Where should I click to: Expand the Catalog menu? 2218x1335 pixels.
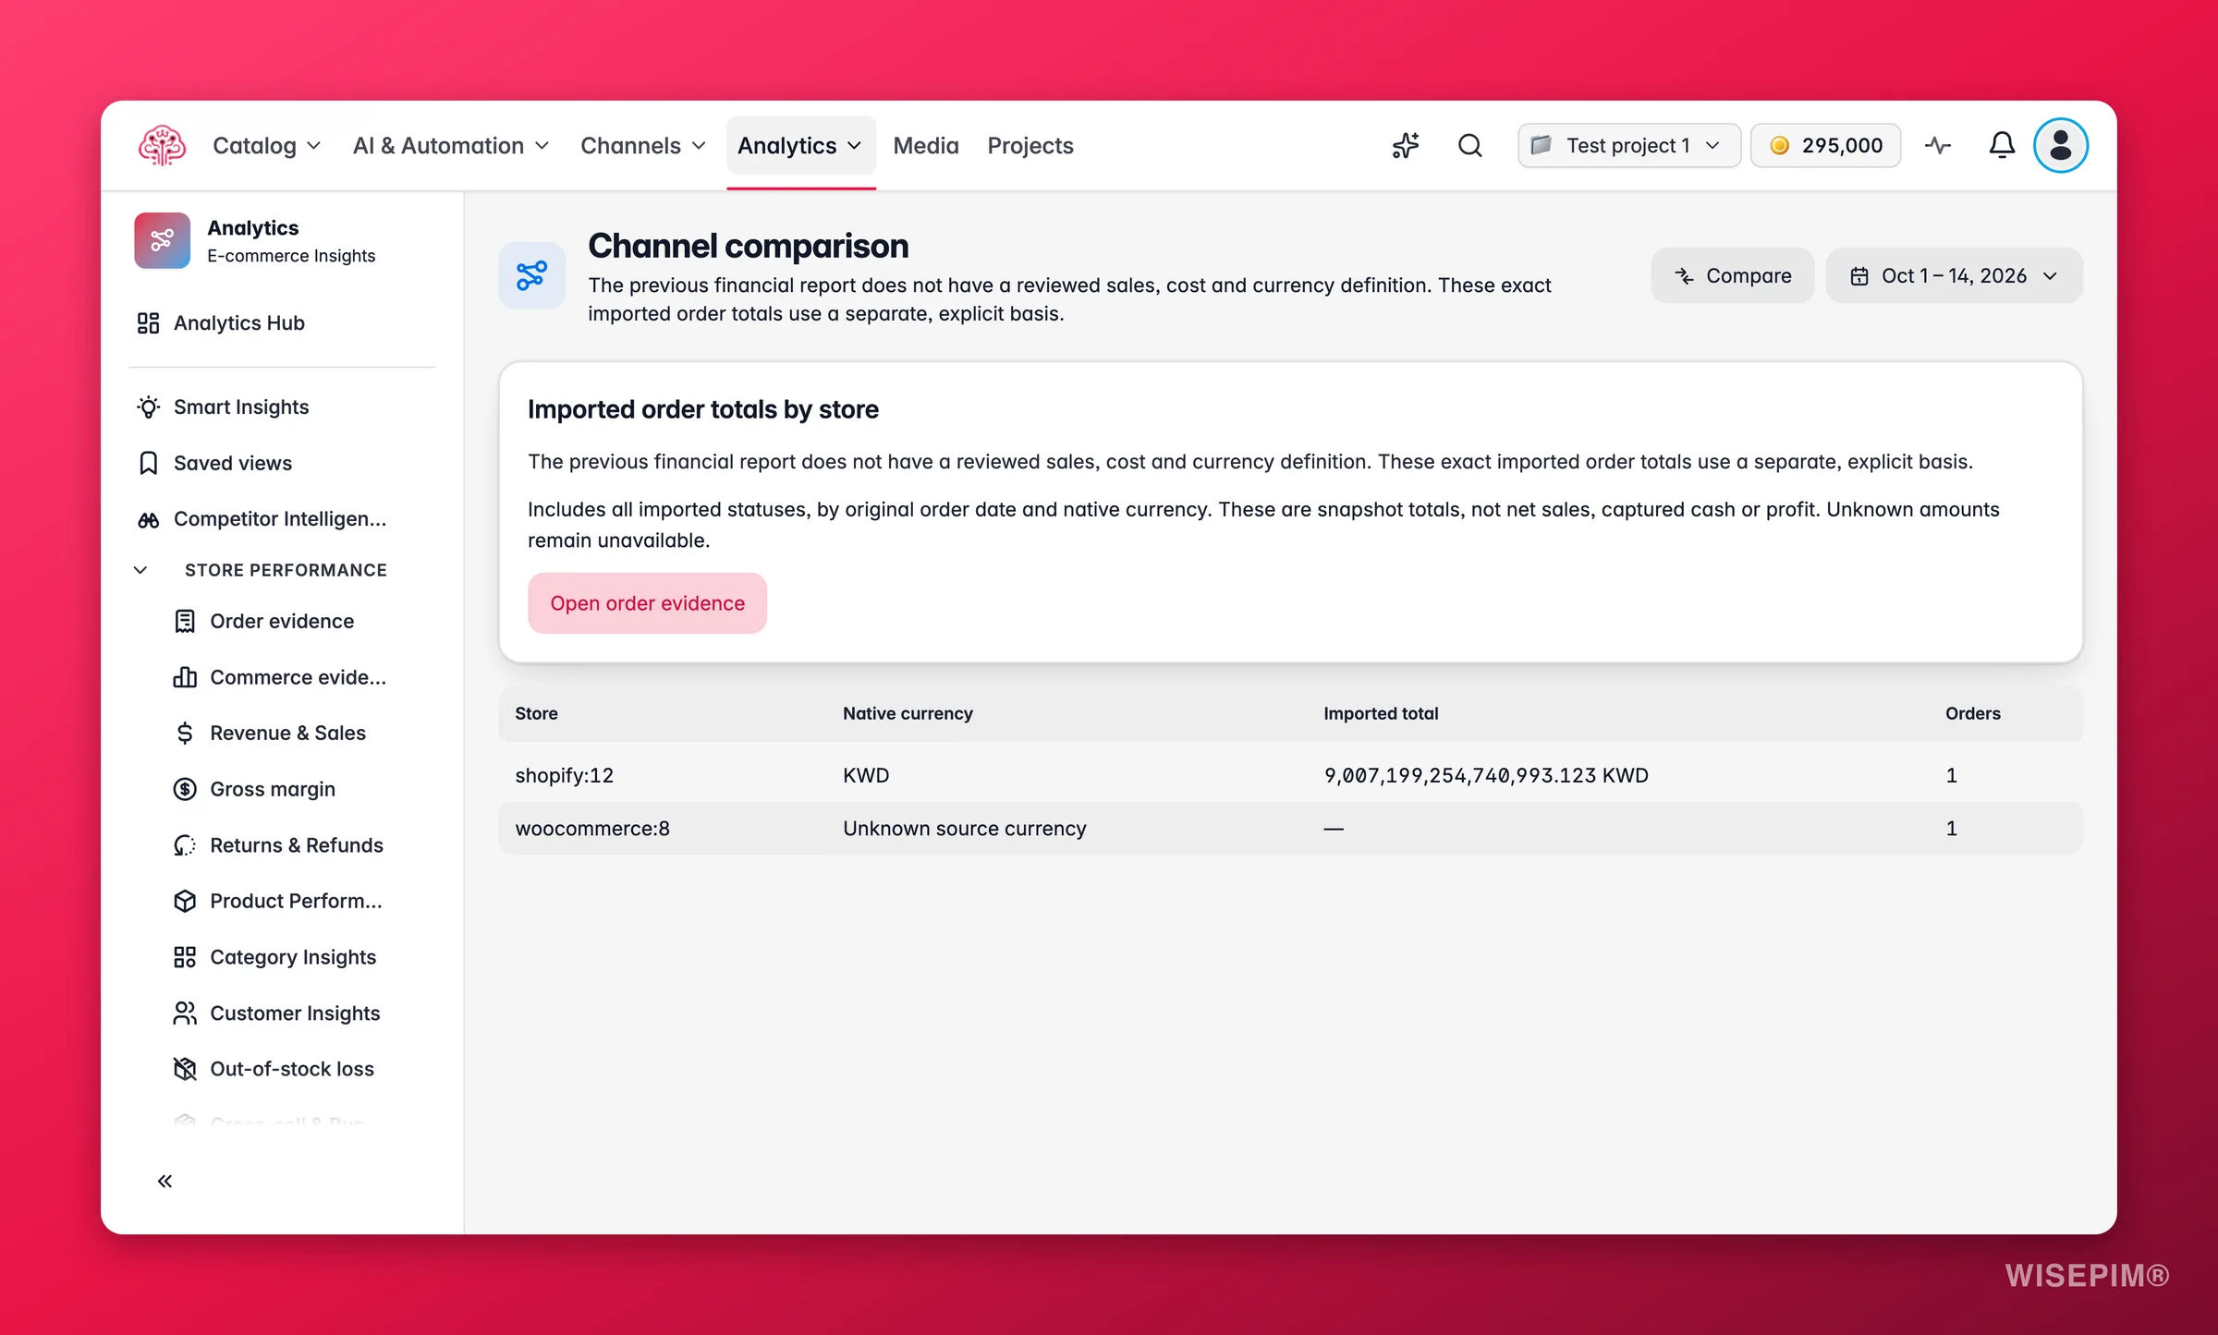[266, 145]
